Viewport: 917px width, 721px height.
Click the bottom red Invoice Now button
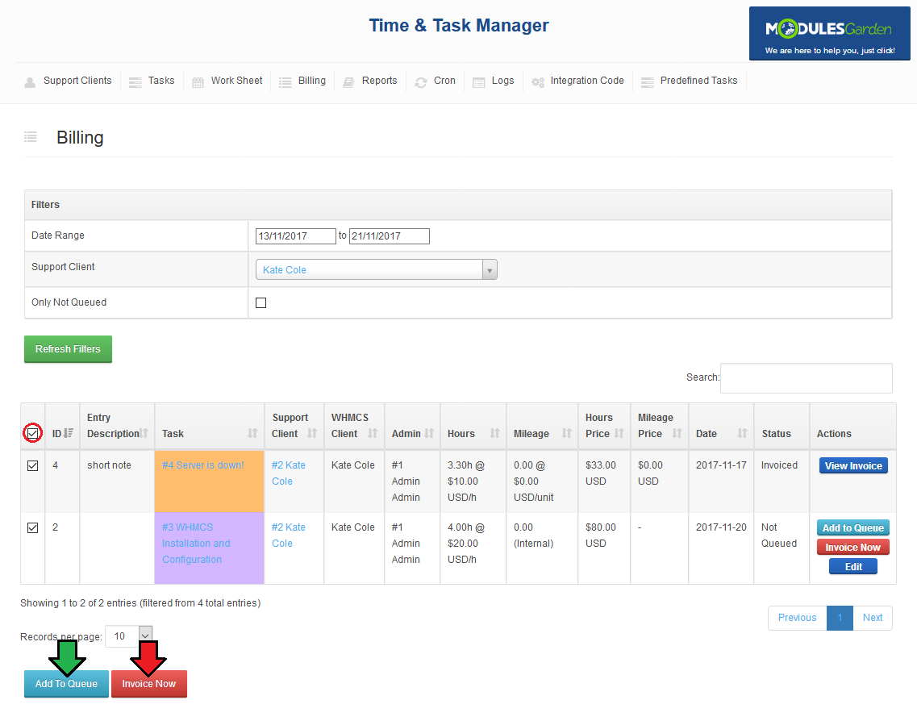(x=149, y=684)
